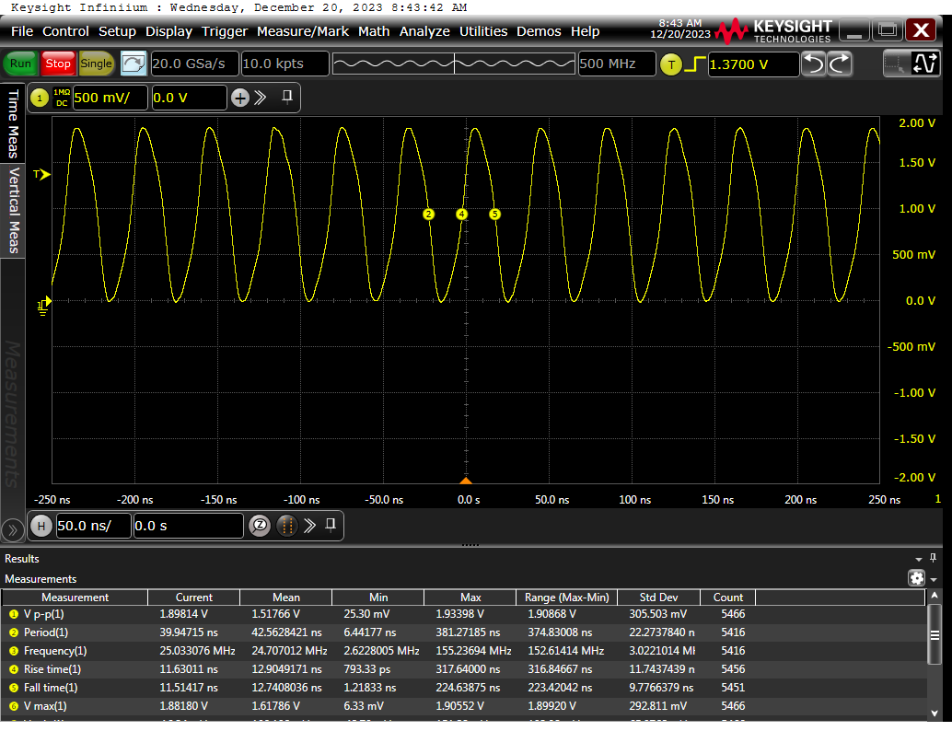Click the measurements table scrollbar thumb
Viewport: 952px width, 731px height.
point(935,635)
